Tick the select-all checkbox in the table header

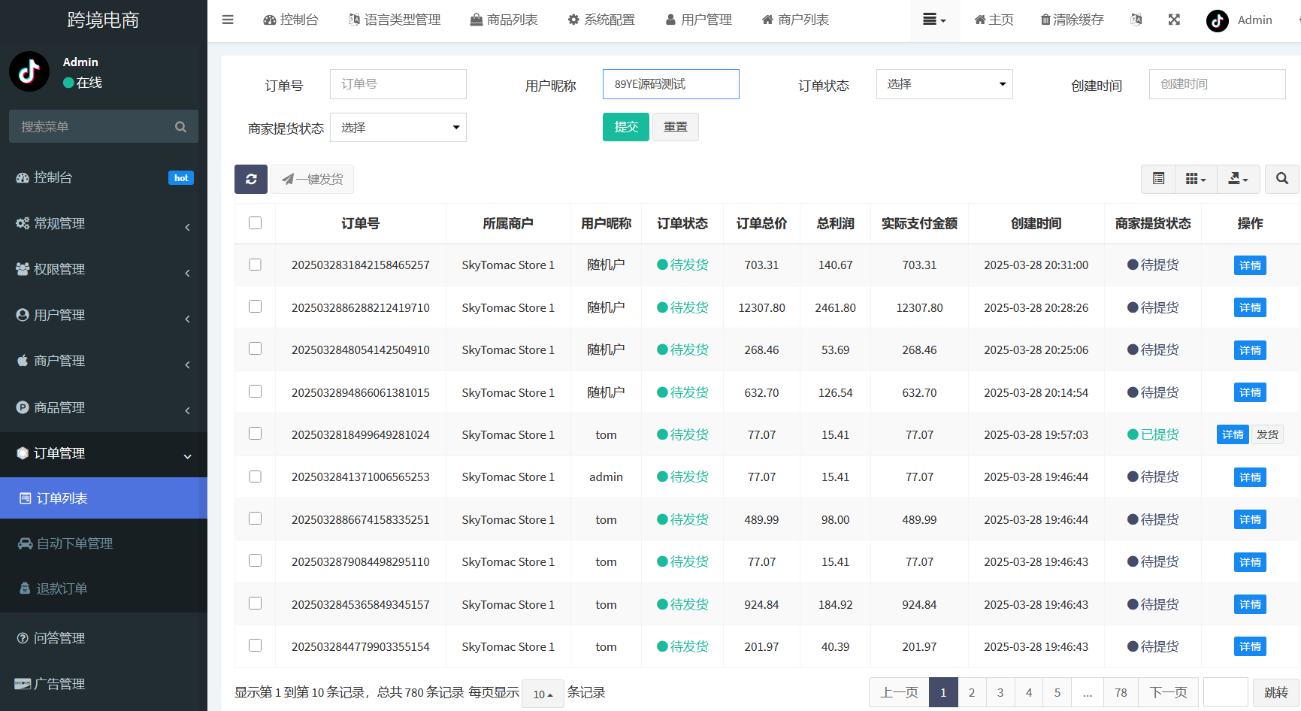[x=256, y=223]
